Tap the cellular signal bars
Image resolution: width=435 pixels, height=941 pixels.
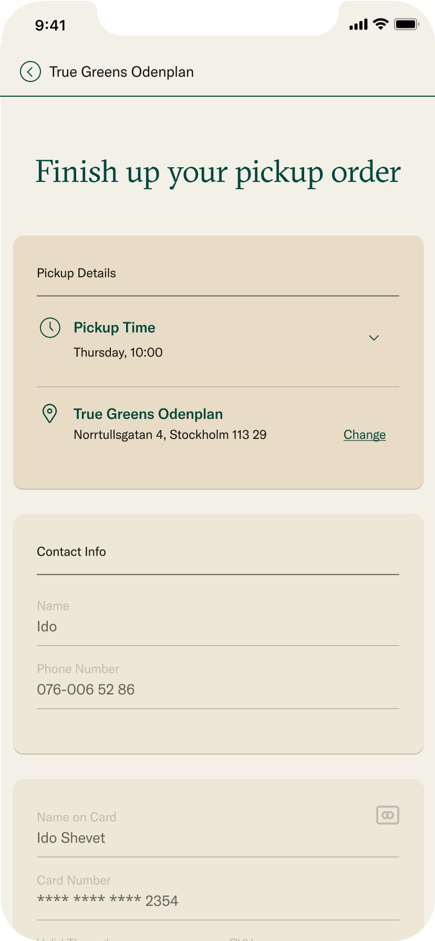click(x=358, y=25)
